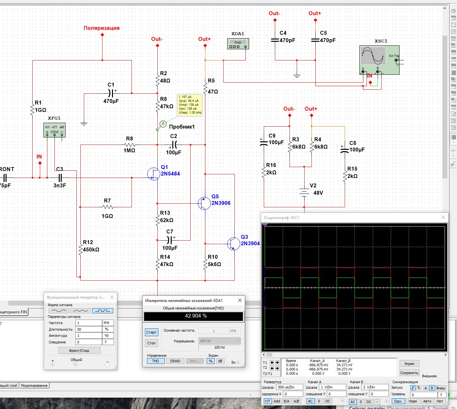Image resolution: width=457 pixels, height=409 pixels.
Task: Open the frequency kHz unit selector
Action: point(108,323)
